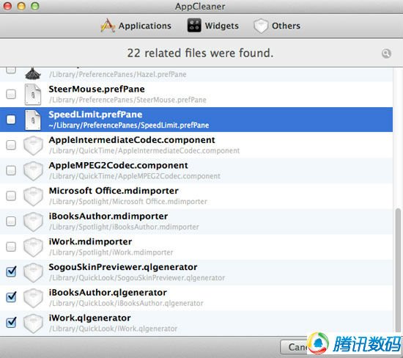Switch to the Others tab

[x=277, y=26]
